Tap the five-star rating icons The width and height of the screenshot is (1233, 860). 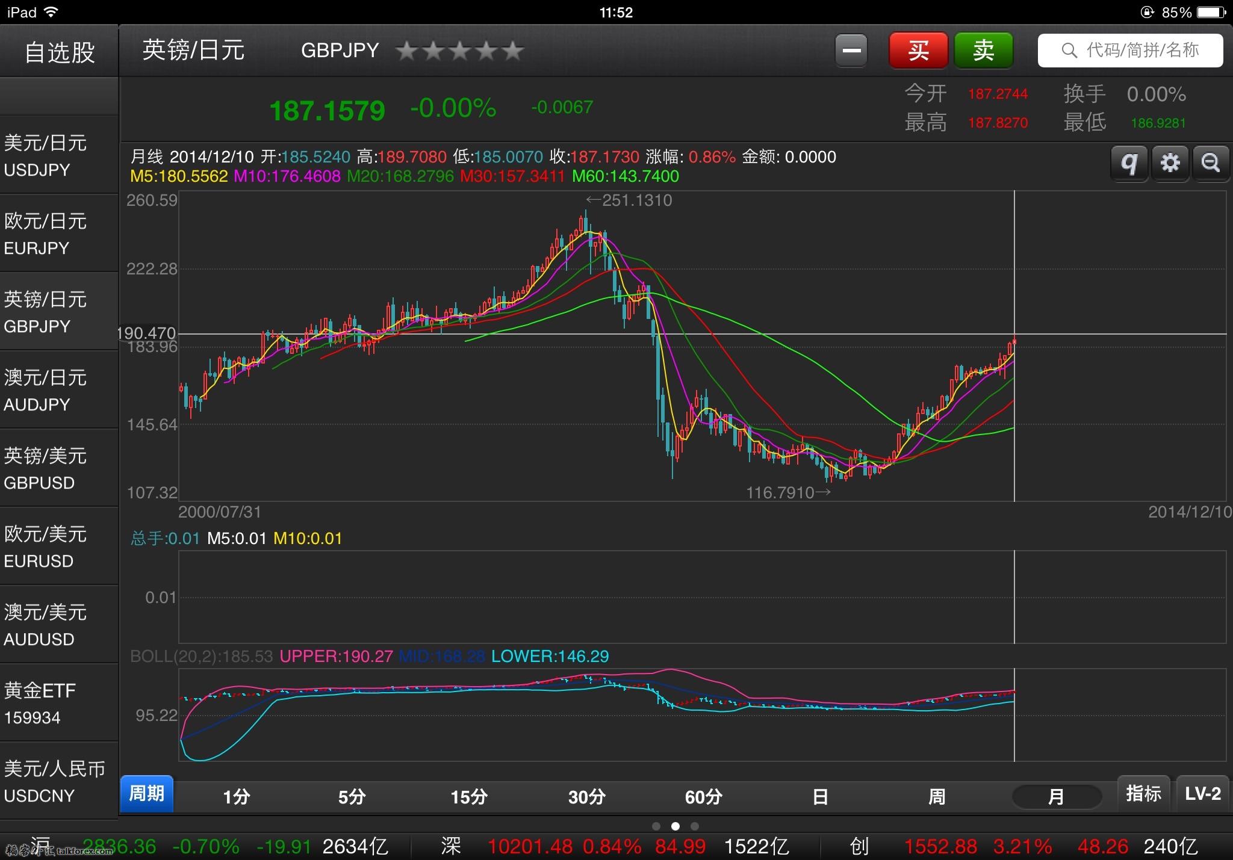pos(460,51)
